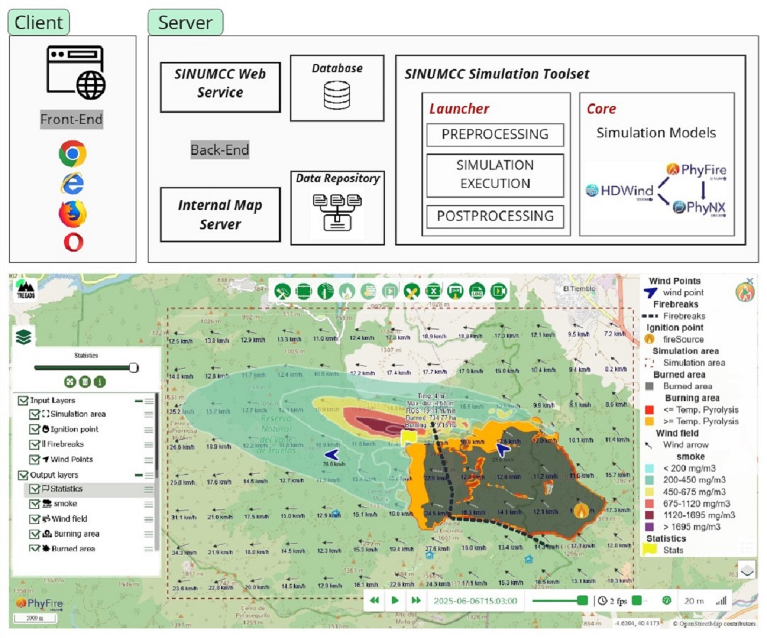The width and height of the screenshot is (767, 638).
Task: Select the Statistics layer row
Action: point(67,489)
